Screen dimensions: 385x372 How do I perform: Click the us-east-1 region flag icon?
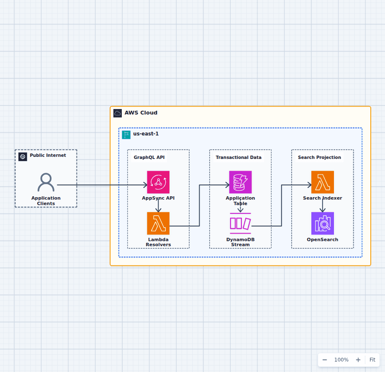pos(126,135)
